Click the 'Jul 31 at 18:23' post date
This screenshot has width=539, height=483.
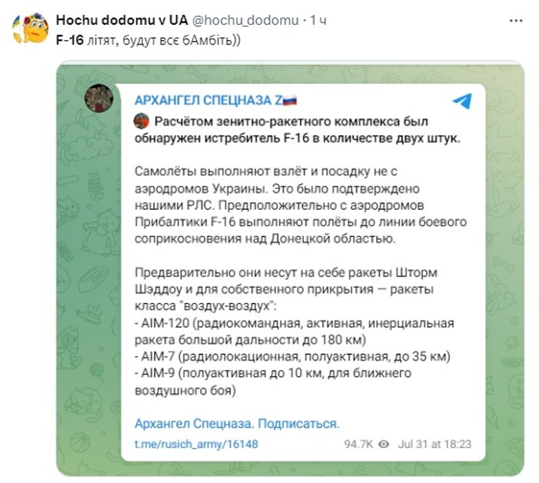(x=435, y=444)
